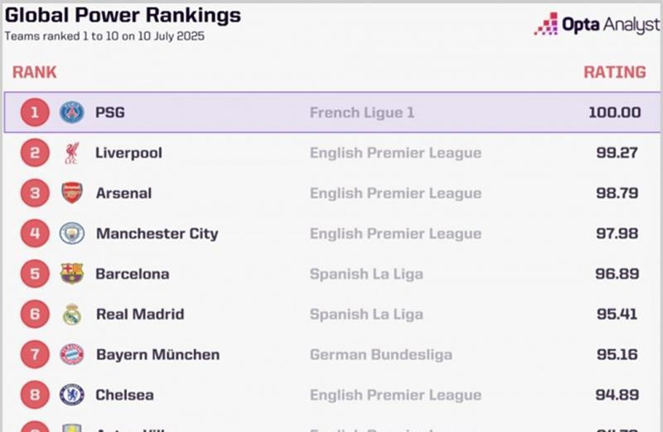
Task: Click the Opta Analyst logo
Action: pos(597,24)
